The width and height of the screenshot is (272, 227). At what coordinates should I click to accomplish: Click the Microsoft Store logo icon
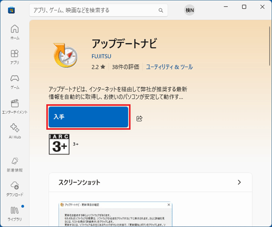[x=11, y=10]
